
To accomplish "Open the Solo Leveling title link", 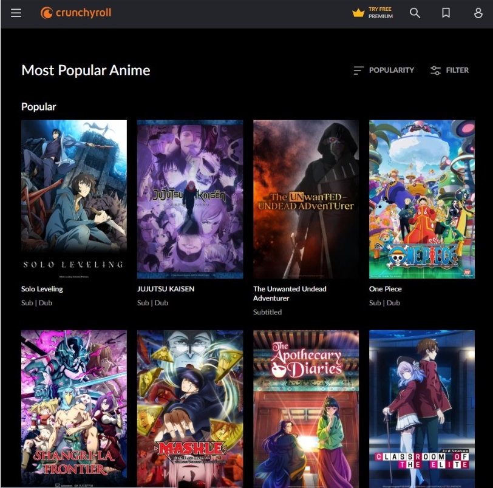I will pyautogui.click(x=42, y=289).
